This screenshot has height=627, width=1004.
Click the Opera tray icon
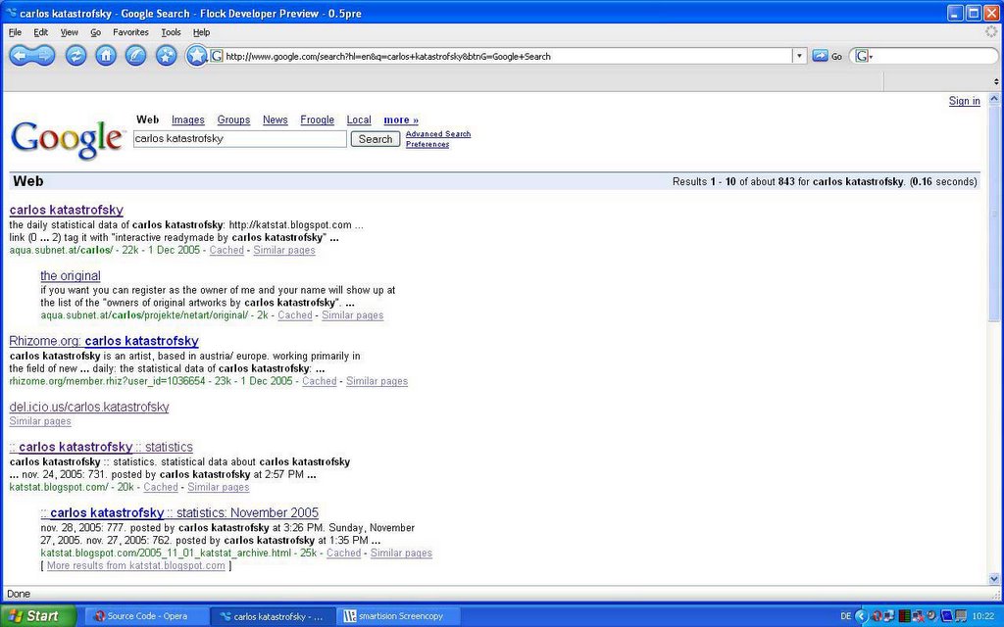pos(878,616)
